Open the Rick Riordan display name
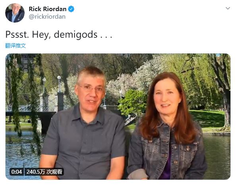This screenshot has height=186, width=236. [48, 9]
